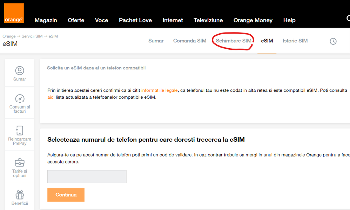Open the Help menu
The width and height of the screenshot is (350, 210).
289,20
